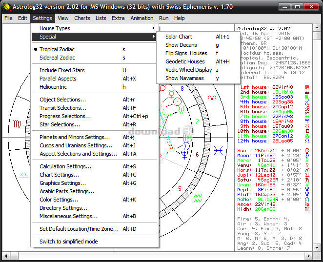Toggle Show Decans in the submenu
The image size is (323, 262).
click(198, 45)
